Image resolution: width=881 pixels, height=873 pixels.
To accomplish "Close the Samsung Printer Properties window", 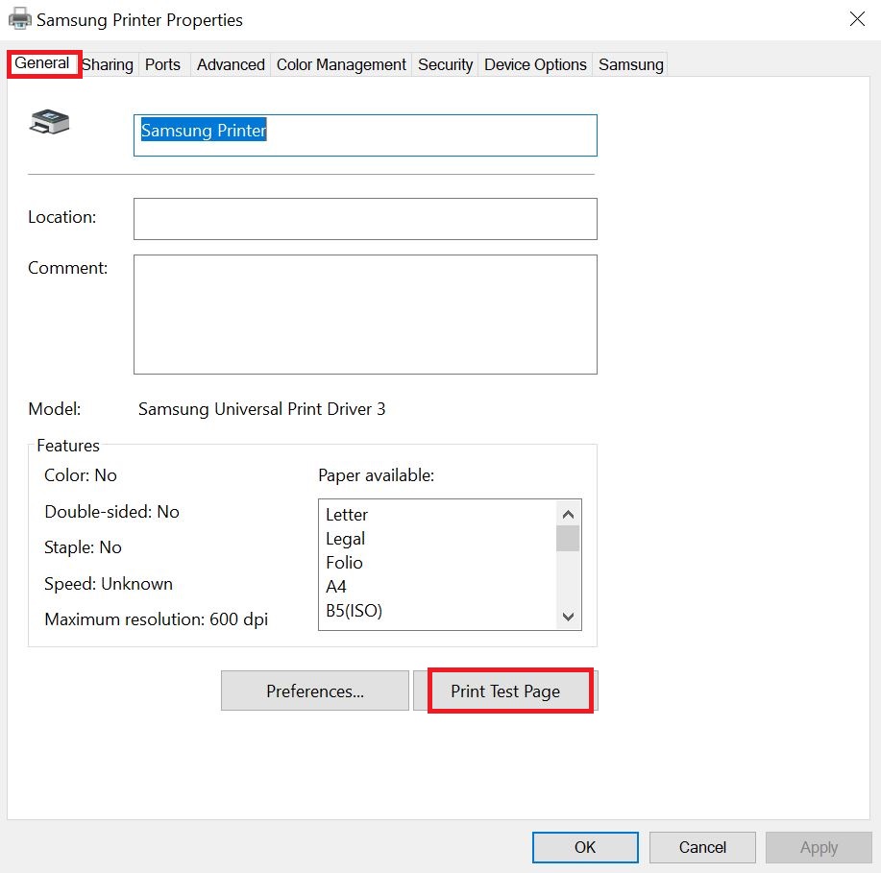I will click(x=857, y=19).
